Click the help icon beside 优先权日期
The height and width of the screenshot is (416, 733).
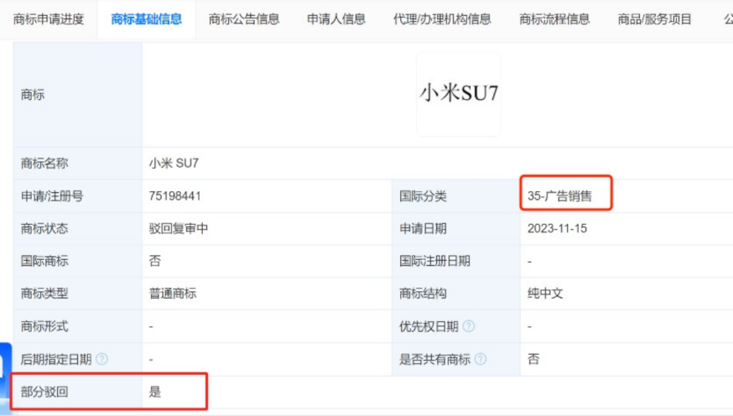click(469, 326)
